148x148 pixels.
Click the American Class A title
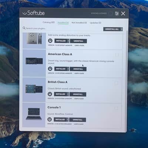60,54
